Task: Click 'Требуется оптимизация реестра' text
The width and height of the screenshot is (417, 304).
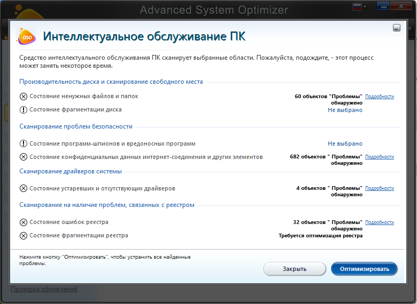Action: point(320,236)
